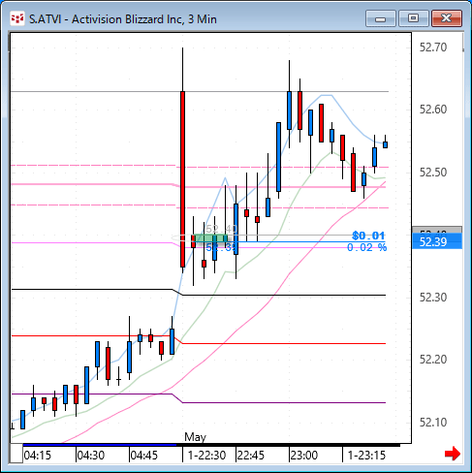472x473 pixels.
Task: Click the 04:15 time axis label
Action: click(38, 456)
